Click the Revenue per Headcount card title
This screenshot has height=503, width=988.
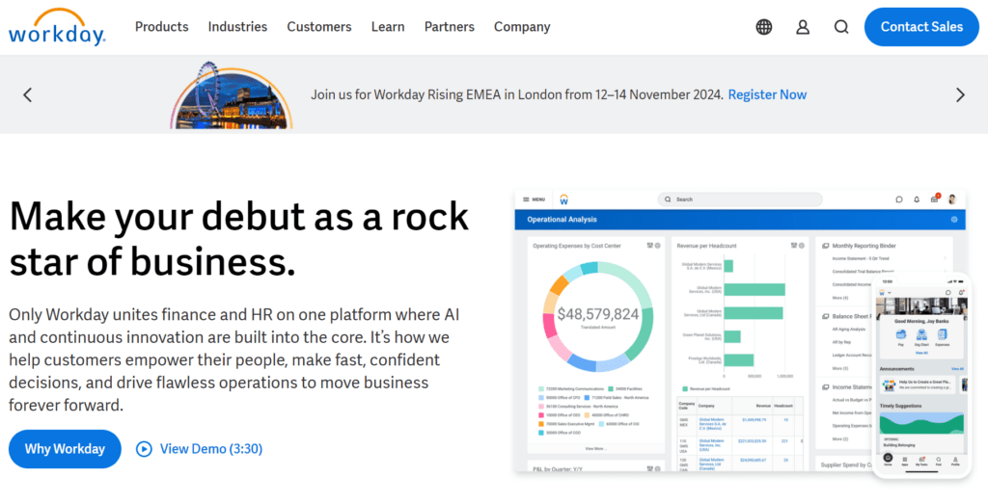tap(706, 246)
